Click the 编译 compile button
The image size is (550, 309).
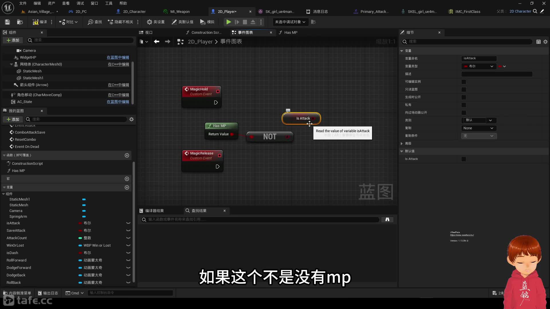pyautogui.click(x=40, y=22)
